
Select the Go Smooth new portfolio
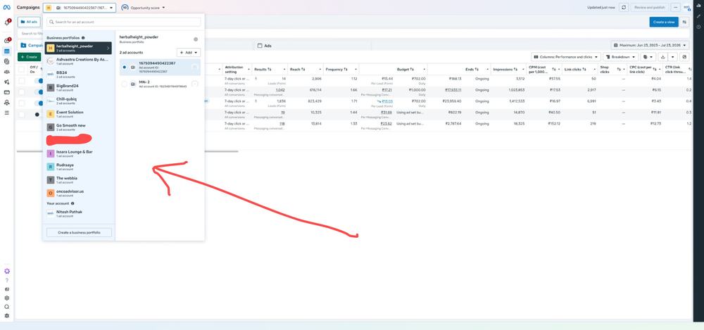[x=79, y=127]
